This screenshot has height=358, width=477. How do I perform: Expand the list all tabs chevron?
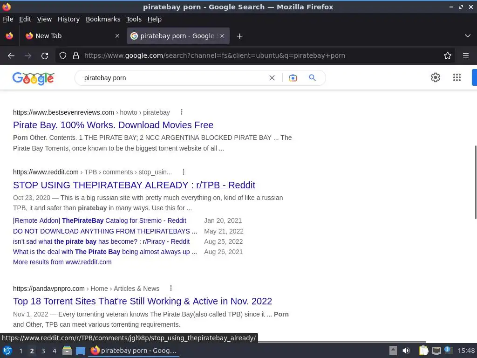[x=468, y=36]
